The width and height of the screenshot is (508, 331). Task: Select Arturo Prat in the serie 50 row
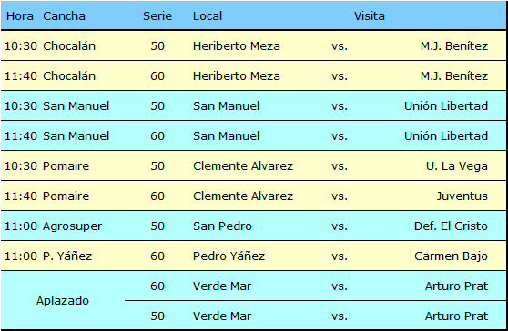(x=456, y=316)
